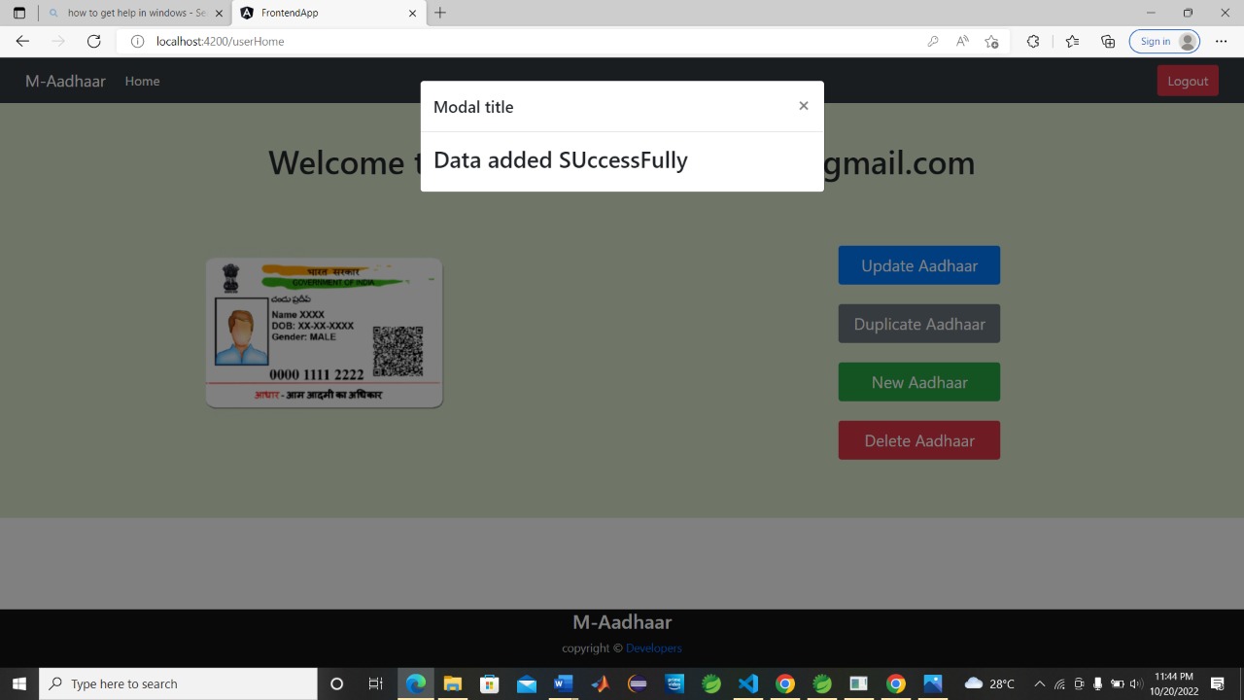
Task: Click the M-Aadhaar brand in the navbar
Action: tap(65, 81)
